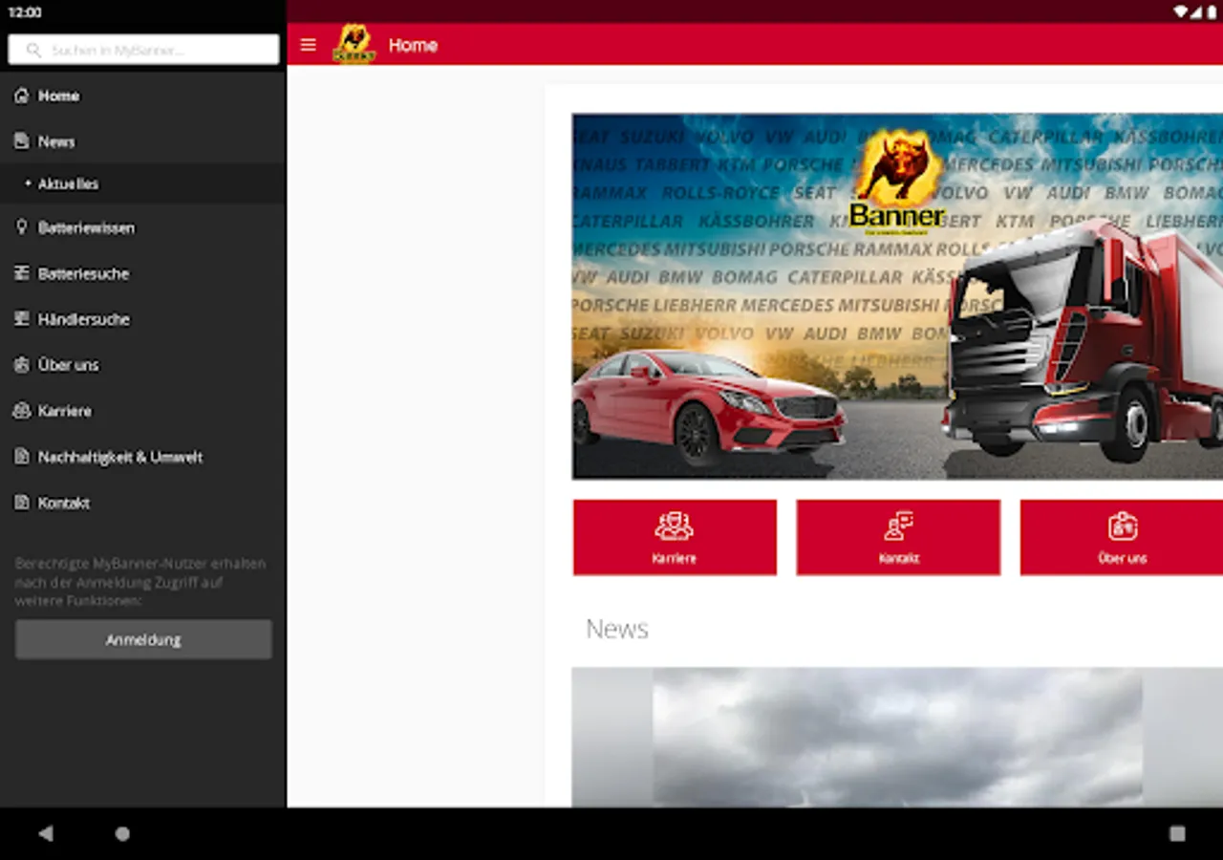
Task: Tap the Banner hero image with vehicles
Action: [897, 296]
